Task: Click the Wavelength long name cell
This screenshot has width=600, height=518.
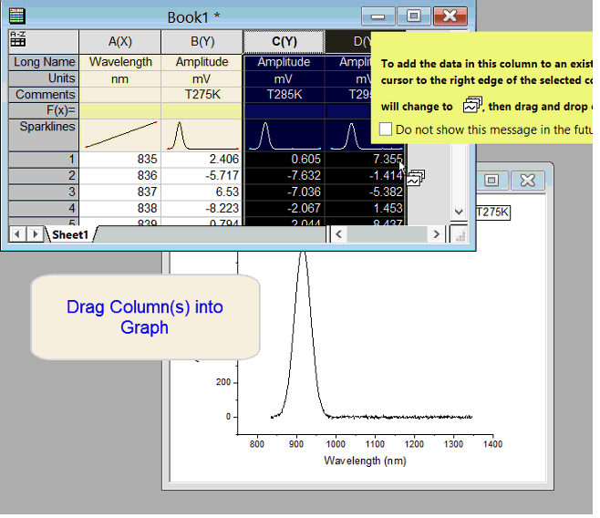Action: tap(120, 62)
